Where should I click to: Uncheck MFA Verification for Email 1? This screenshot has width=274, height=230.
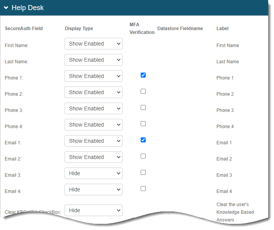pyautogui.click(x=143, y=140)
